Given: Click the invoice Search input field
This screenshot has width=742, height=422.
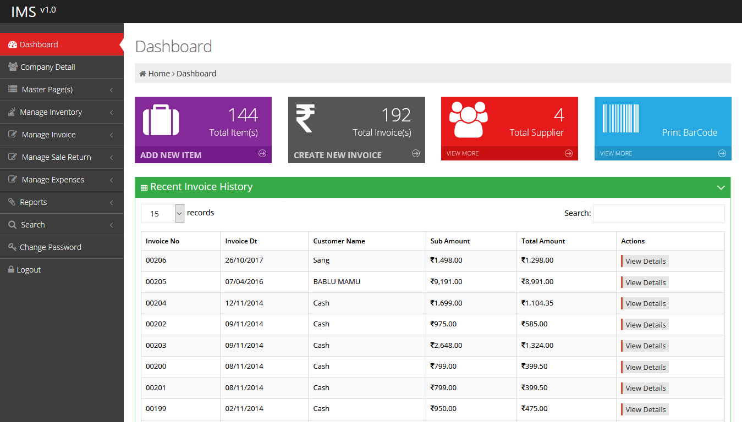Looking at the screenshot, I should click(658, 214).
